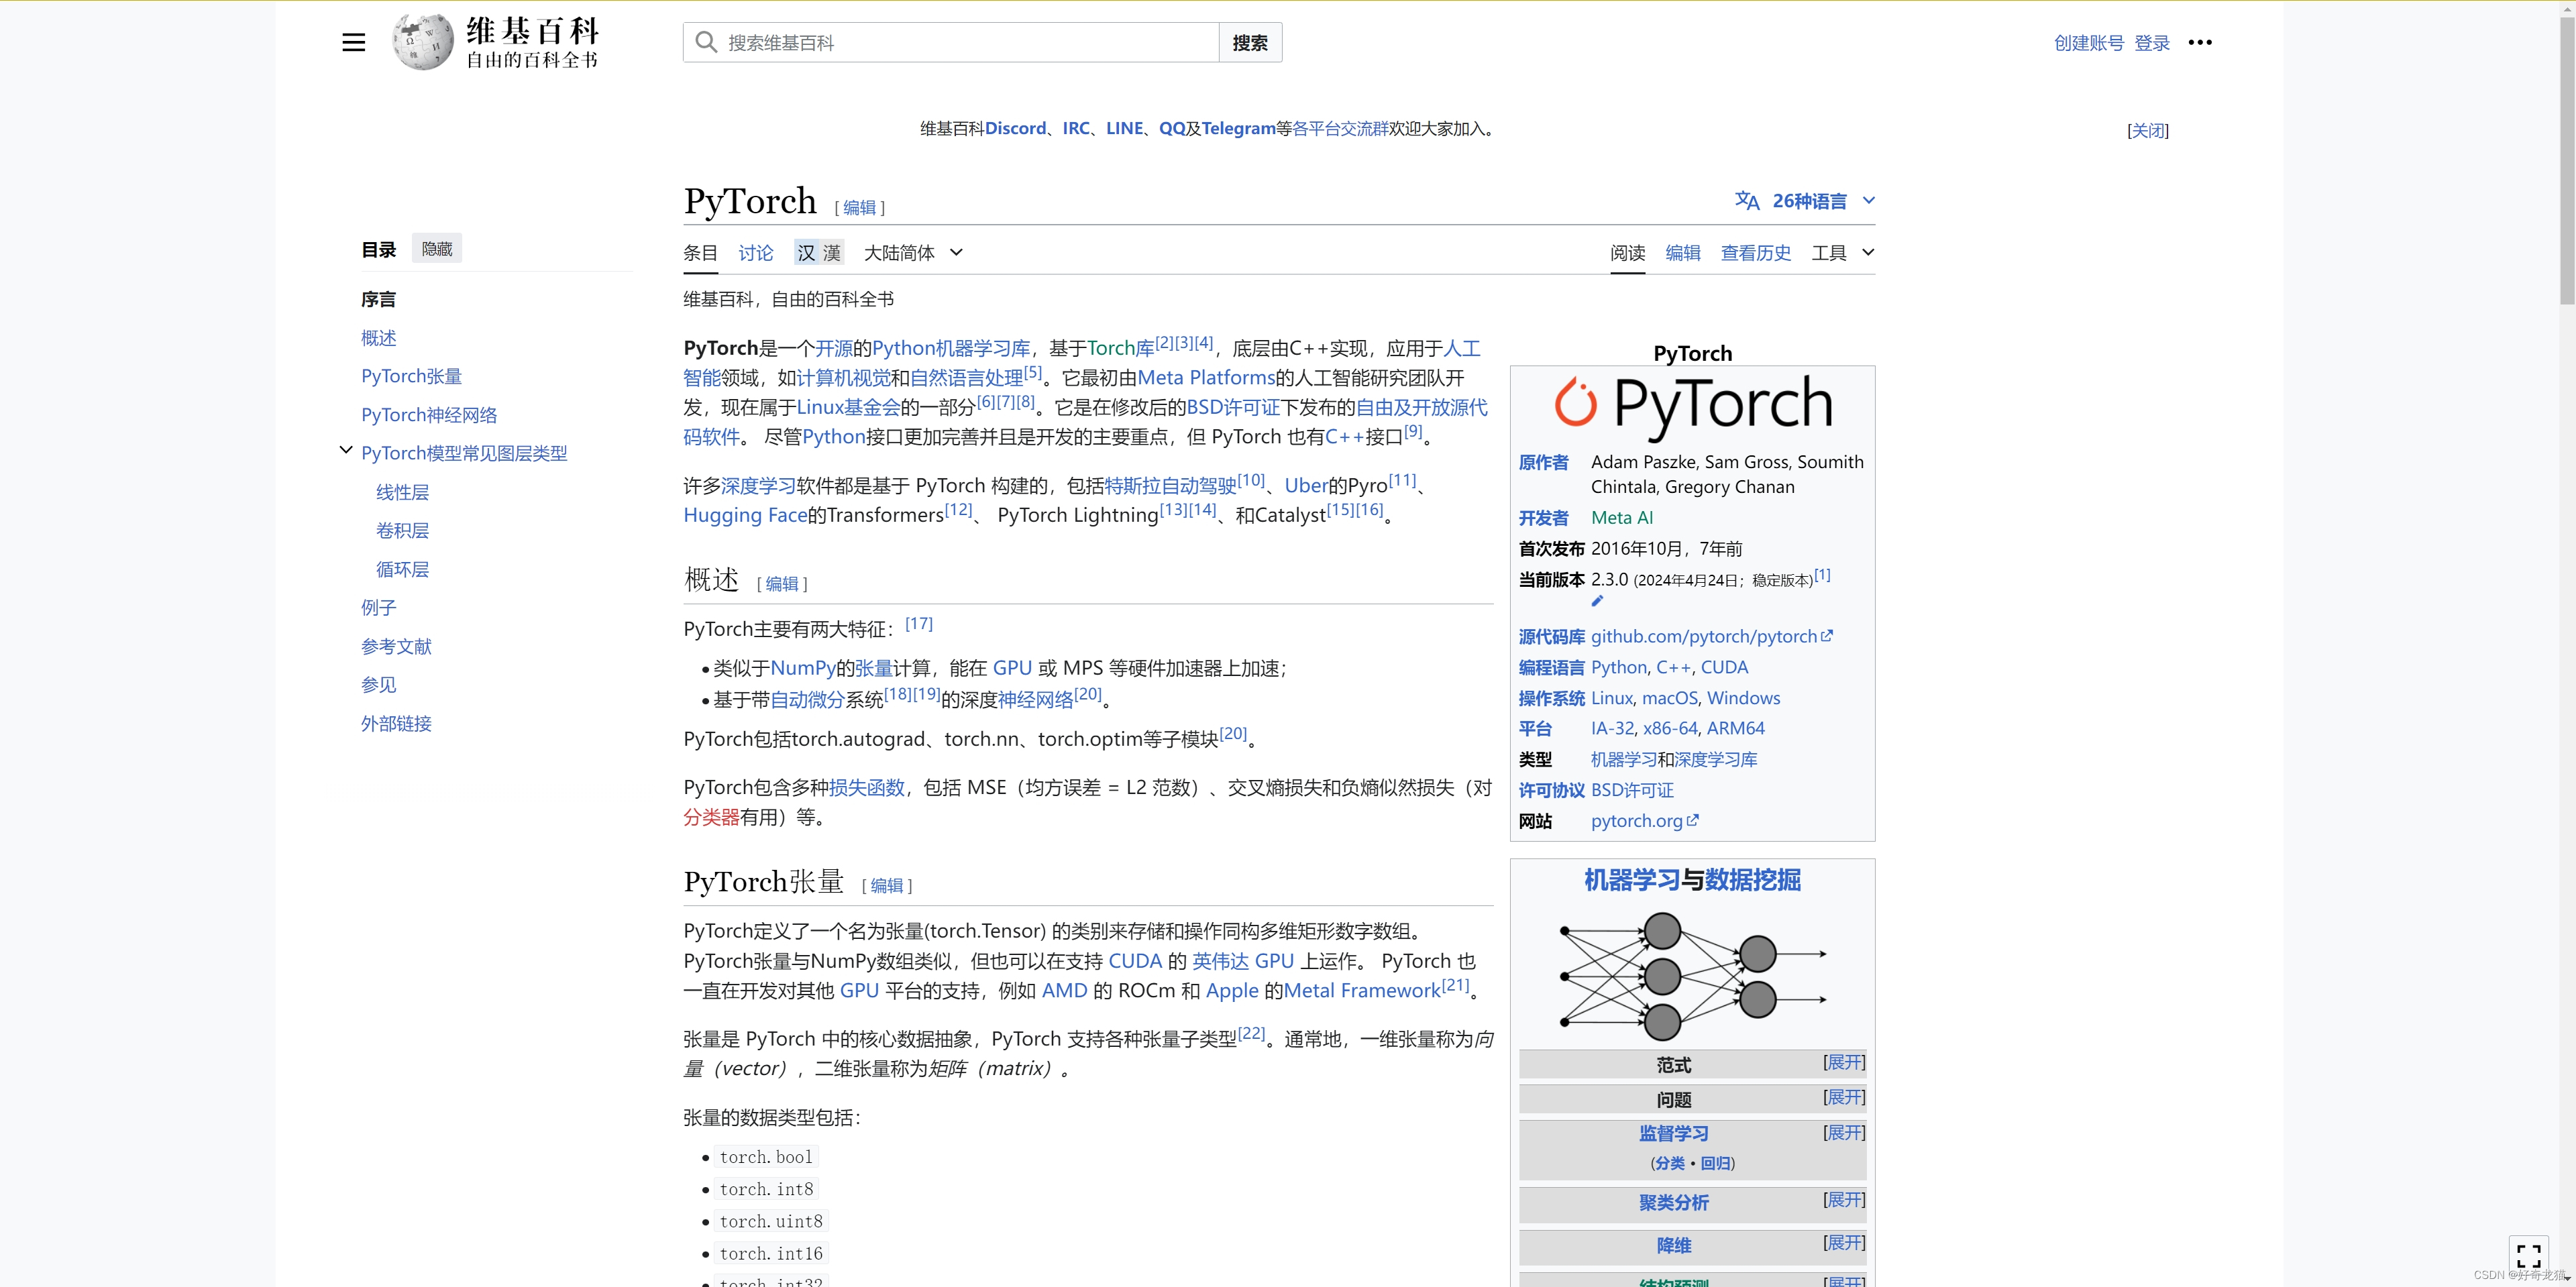The width and height of the screenshot is (2576, 1287).
Task: Click the Wikipedia globe logo
Action: (x=423, y=42)
